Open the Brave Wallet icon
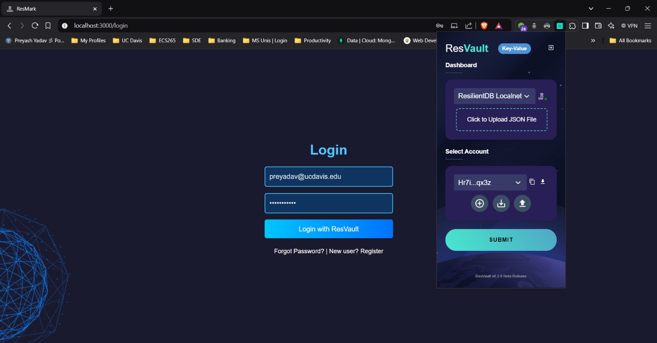The height and width of the screenshot is (343, 657). pyautogui.click(x=598, y=25)
